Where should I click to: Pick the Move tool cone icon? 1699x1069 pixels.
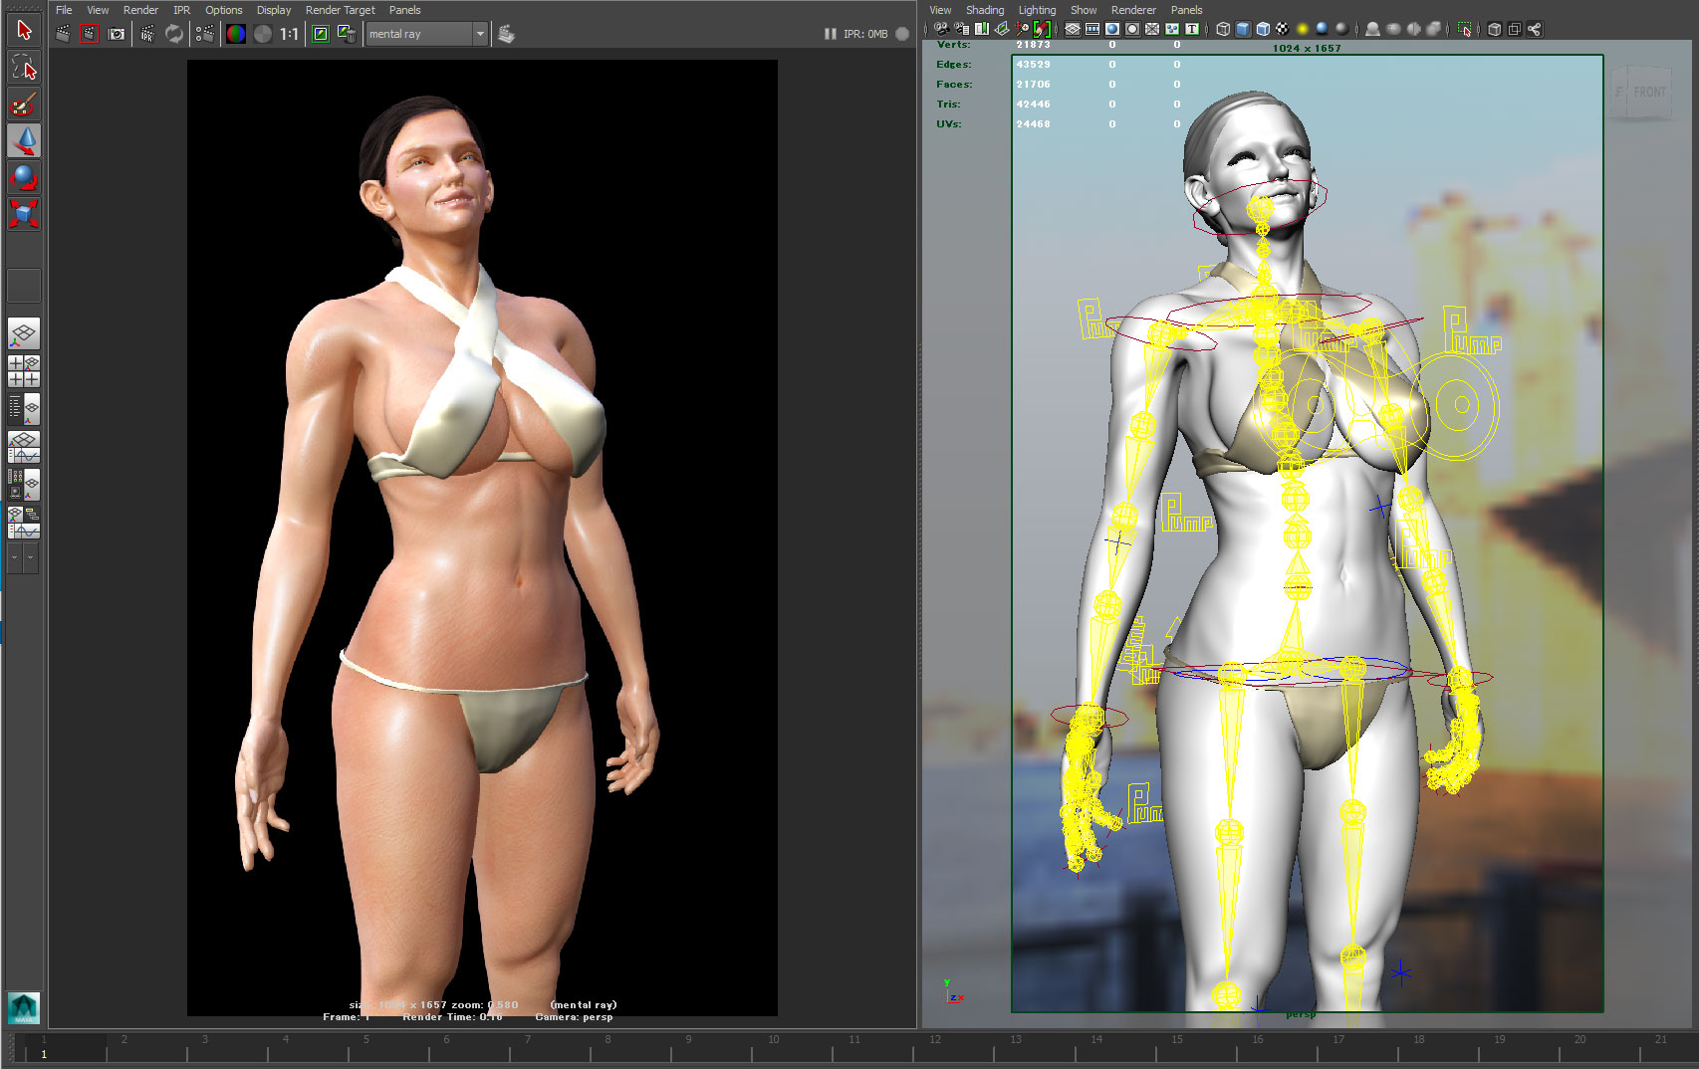pyautogui.click(x=24, y=140)
